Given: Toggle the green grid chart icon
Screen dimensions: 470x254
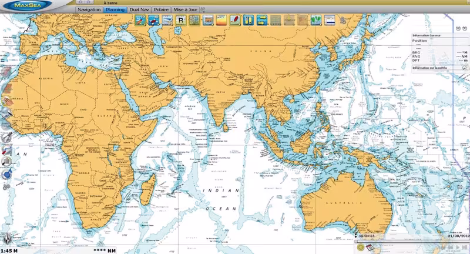Looking at the screenshot, I should coord(194,21).
